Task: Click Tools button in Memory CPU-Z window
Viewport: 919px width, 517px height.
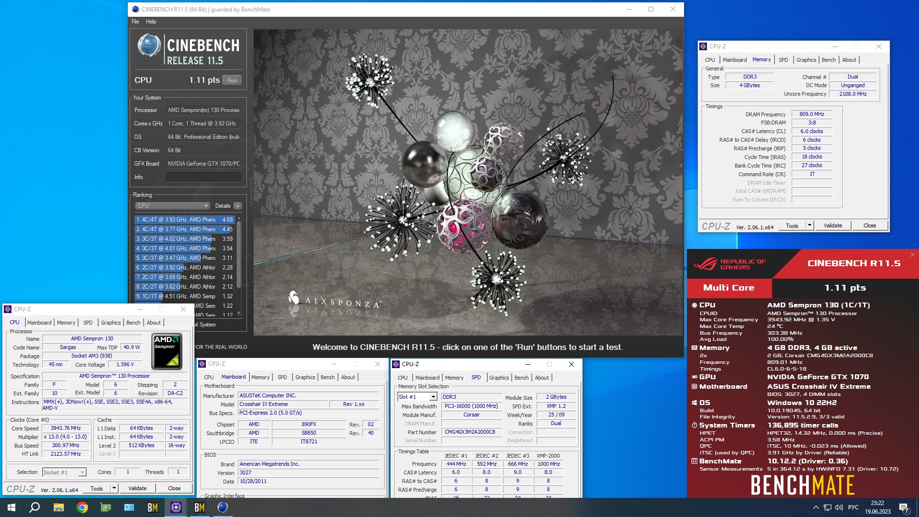Action: coord(792,225)
